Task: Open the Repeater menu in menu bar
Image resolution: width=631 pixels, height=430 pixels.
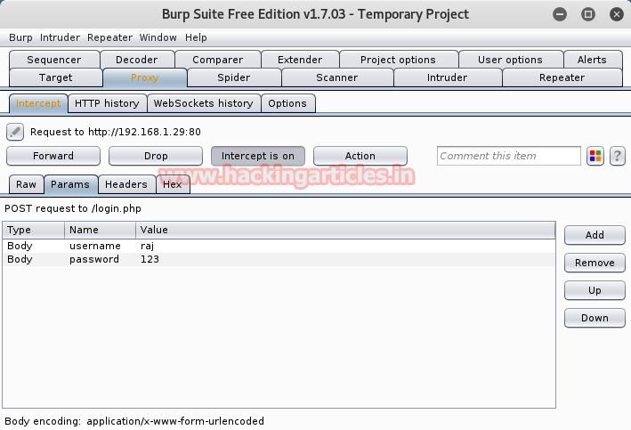Action: (x=109, y=37)
